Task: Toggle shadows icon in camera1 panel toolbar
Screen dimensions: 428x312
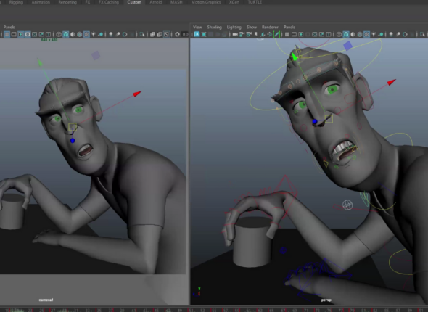Action: pos(100,34)
